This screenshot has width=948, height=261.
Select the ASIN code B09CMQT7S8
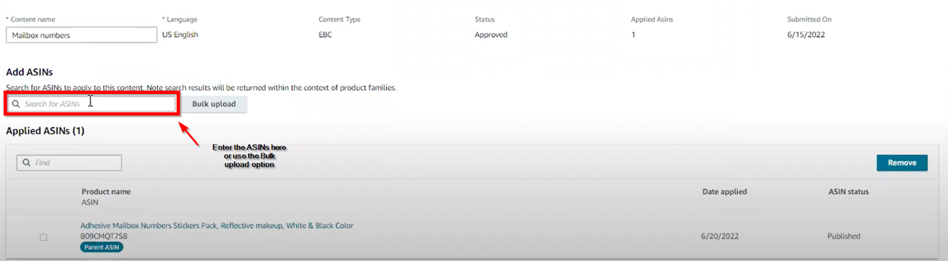[x=104, y=236]
